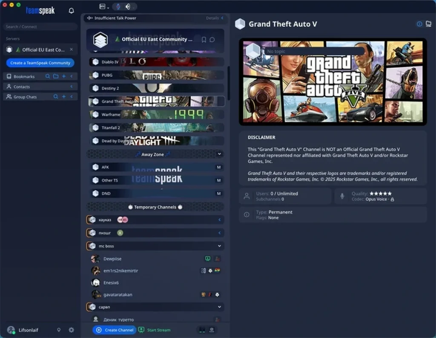
Task: Click the GTA V channel hexagon icon in header
Action: click(x=240, y=24)
